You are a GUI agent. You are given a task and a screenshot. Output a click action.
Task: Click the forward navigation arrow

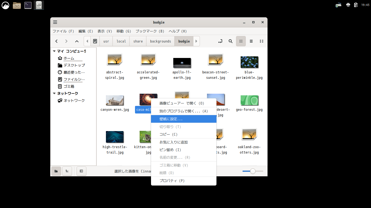click(66, 41)
